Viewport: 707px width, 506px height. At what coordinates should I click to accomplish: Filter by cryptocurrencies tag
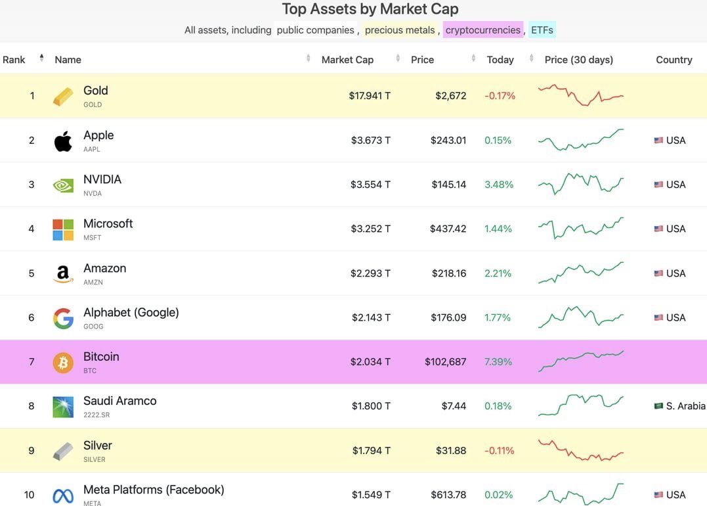pos(483,30)
